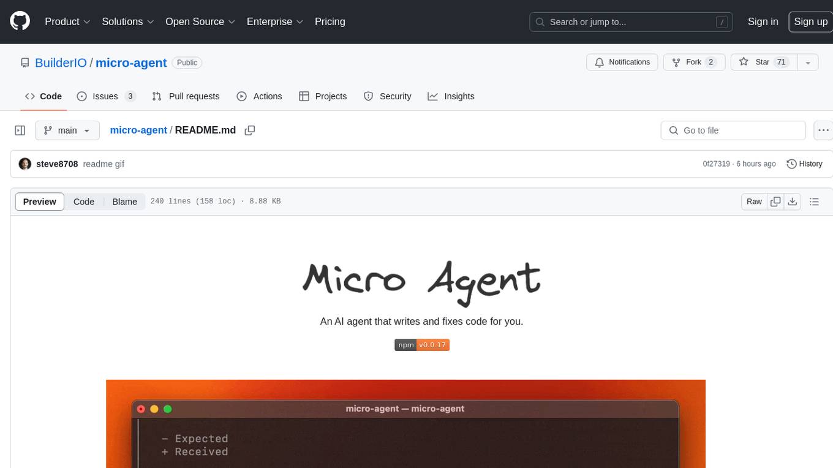Expand the file tree side panel
The width and height of the screenshot is (833, 468).
20,130
